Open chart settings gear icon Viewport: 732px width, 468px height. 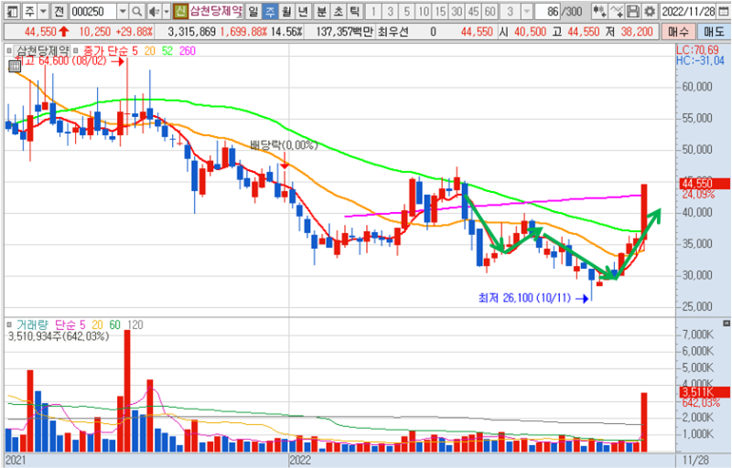click(x=649, y=11)
